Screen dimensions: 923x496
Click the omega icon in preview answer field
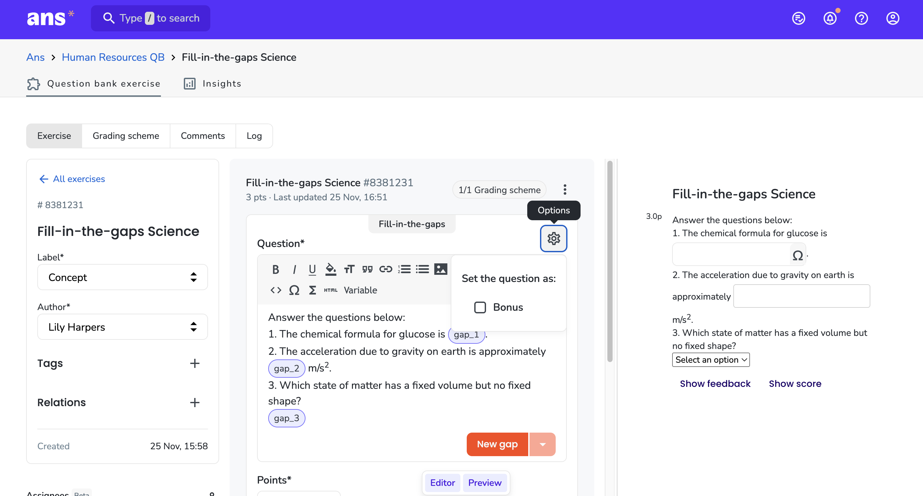[798, 255]
